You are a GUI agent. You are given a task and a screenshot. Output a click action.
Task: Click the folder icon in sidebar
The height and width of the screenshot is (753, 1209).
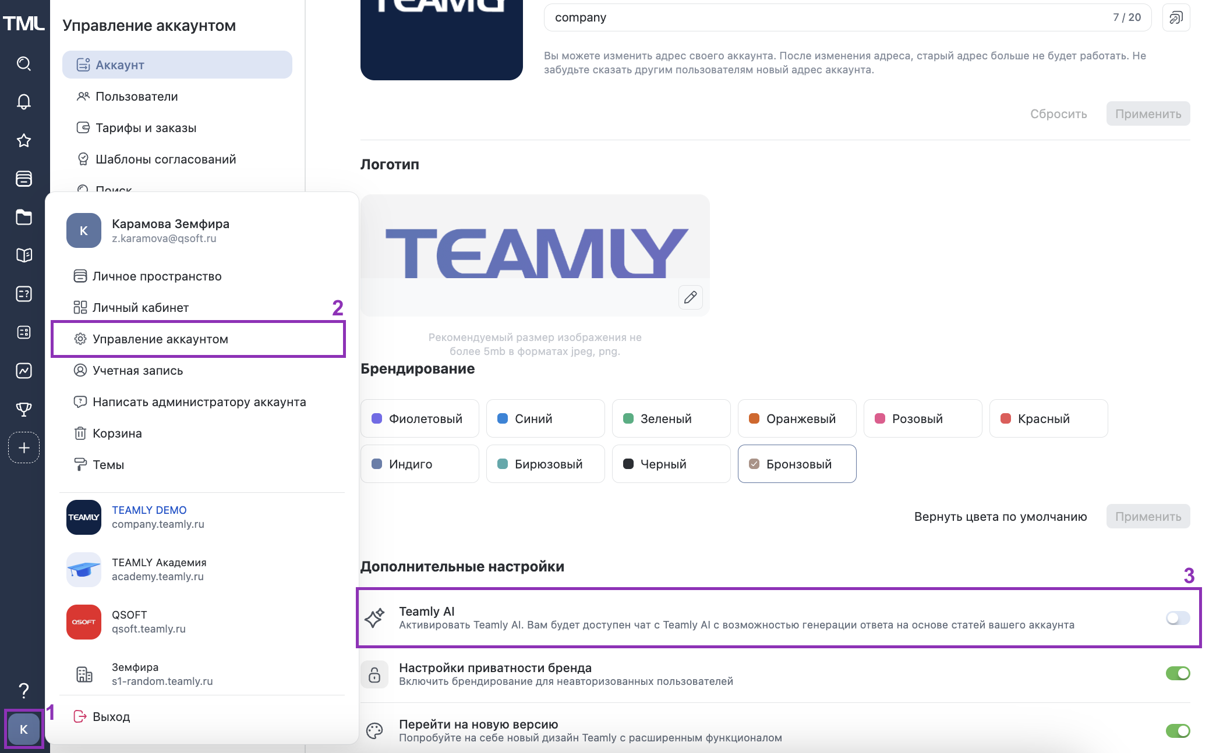coord(24,217)
